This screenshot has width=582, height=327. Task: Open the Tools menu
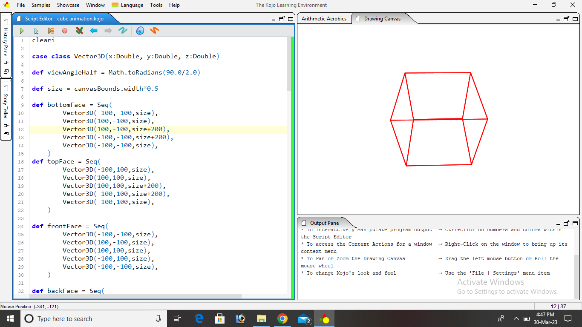156,5
